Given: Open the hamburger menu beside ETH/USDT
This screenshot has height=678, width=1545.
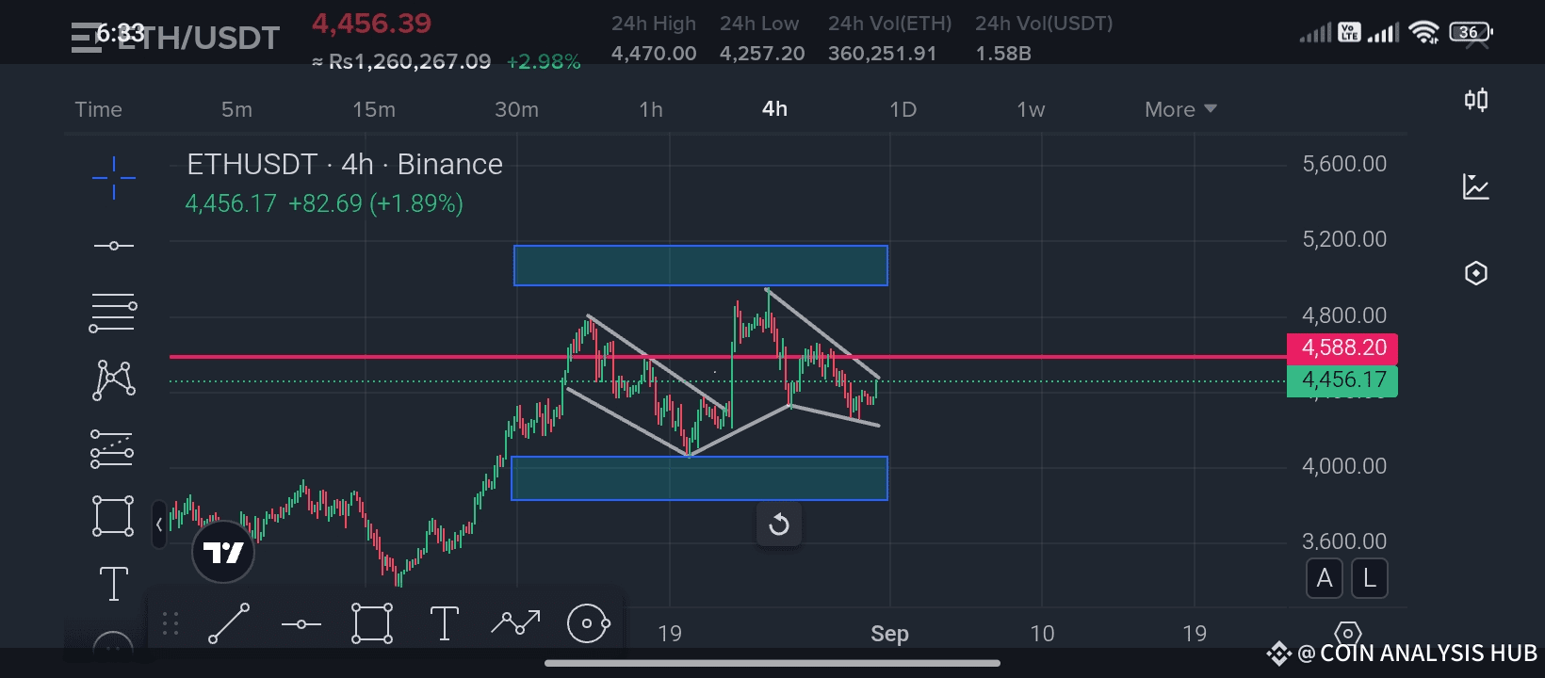Looking at the screenshot, I should click(86, 38).
